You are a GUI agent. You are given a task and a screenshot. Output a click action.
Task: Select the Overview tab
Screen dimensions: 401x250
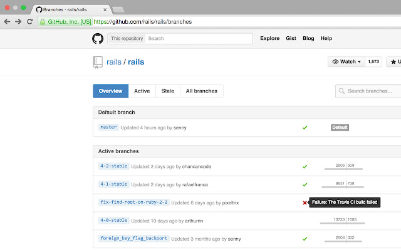[x=110, y=91]
